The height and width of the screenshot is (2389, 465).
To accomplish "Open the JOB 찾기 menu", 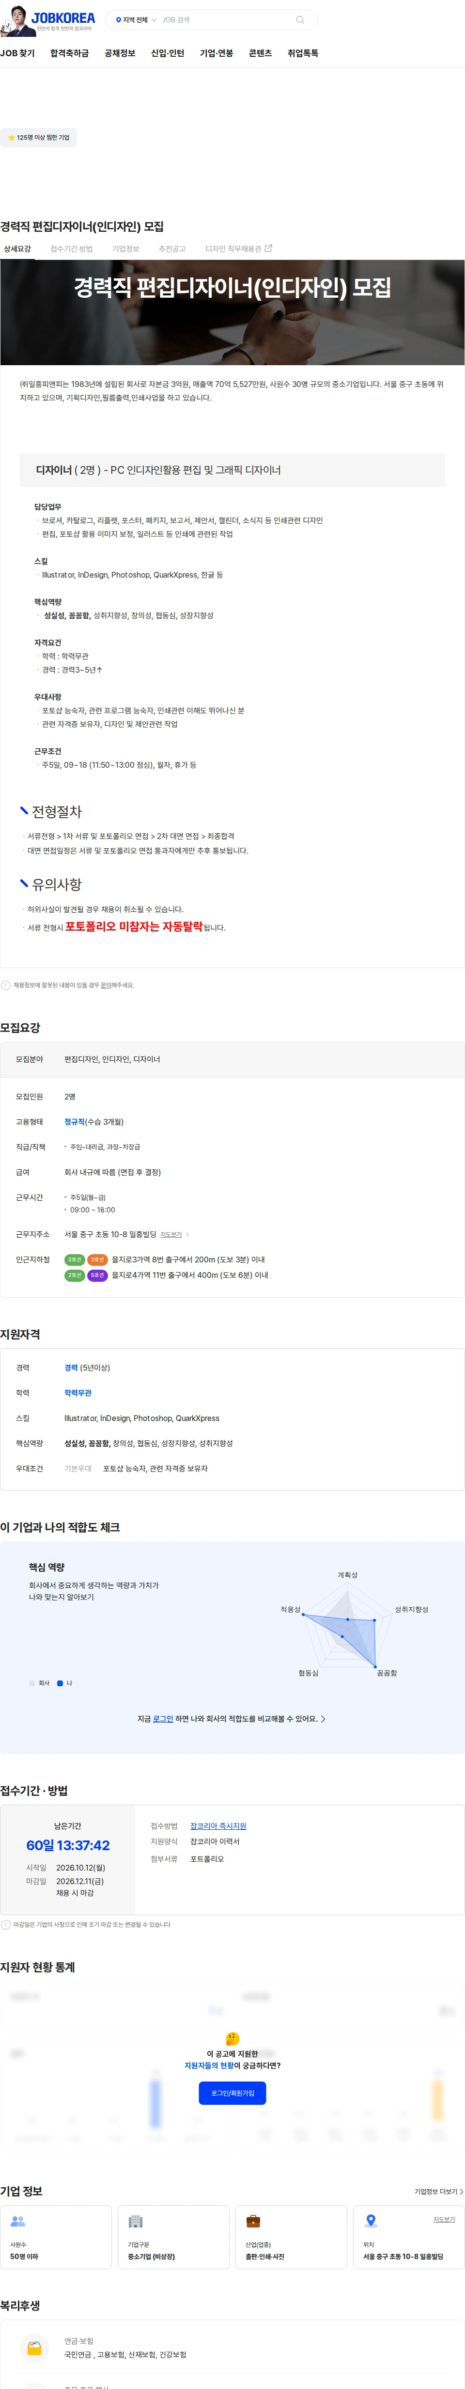I will [x=17, y=54].
